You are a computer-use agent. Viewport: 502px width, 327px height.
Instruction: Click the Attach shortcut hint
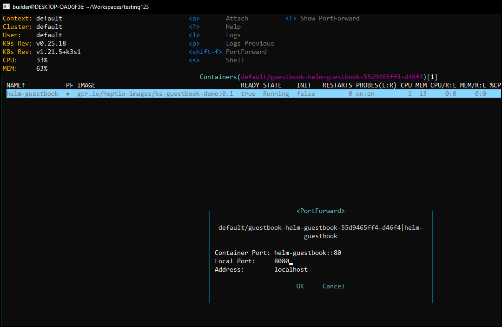(x=218, y=18)
